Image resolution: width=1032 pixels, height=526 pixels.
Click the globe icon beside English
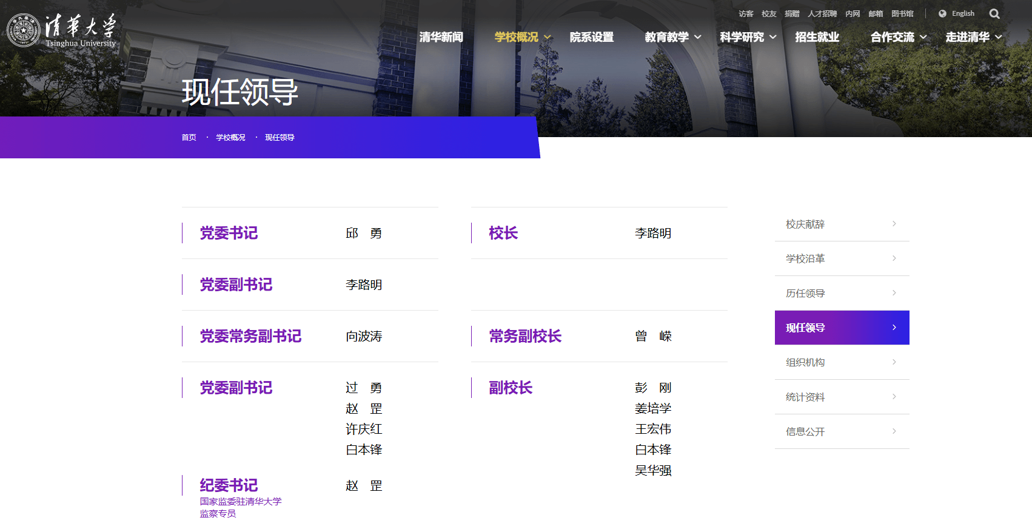coord(942,13)
